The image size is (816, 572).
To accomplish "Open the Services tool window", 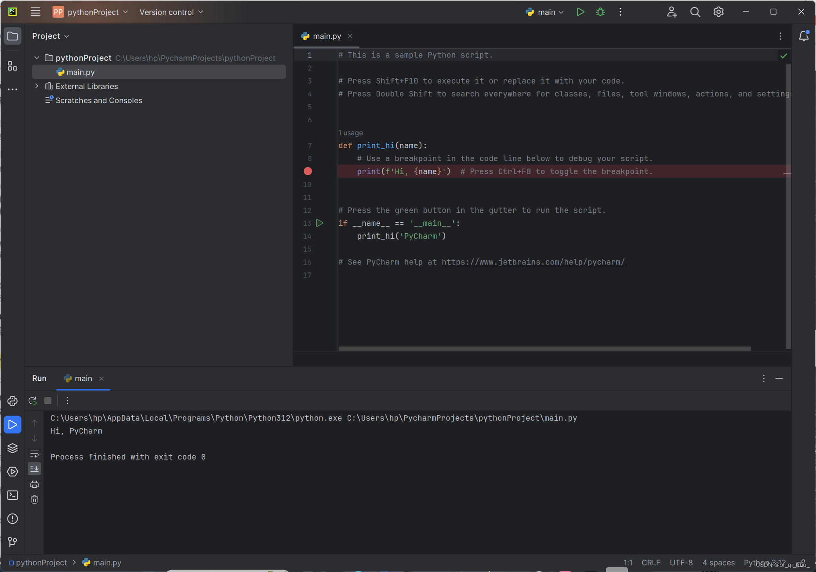I will pos(12,472).
